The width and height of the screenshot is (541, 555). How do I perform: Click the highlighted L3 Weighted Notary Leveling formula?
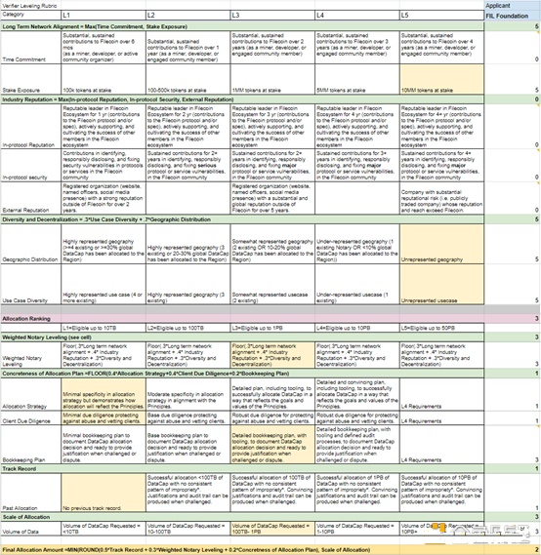click(272, 355)
